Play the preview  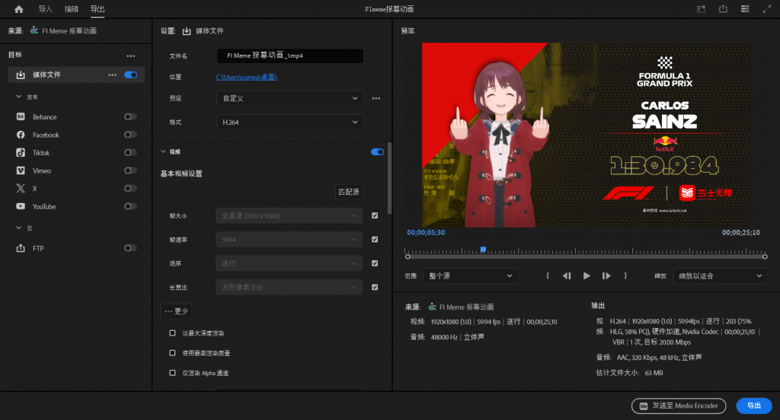(587, 276)
